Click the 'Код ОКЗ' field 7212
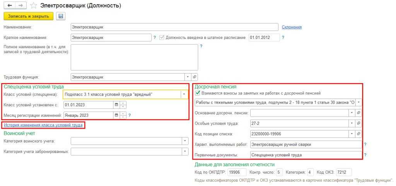Screen dimensions: 396x186 click(344, 173)
